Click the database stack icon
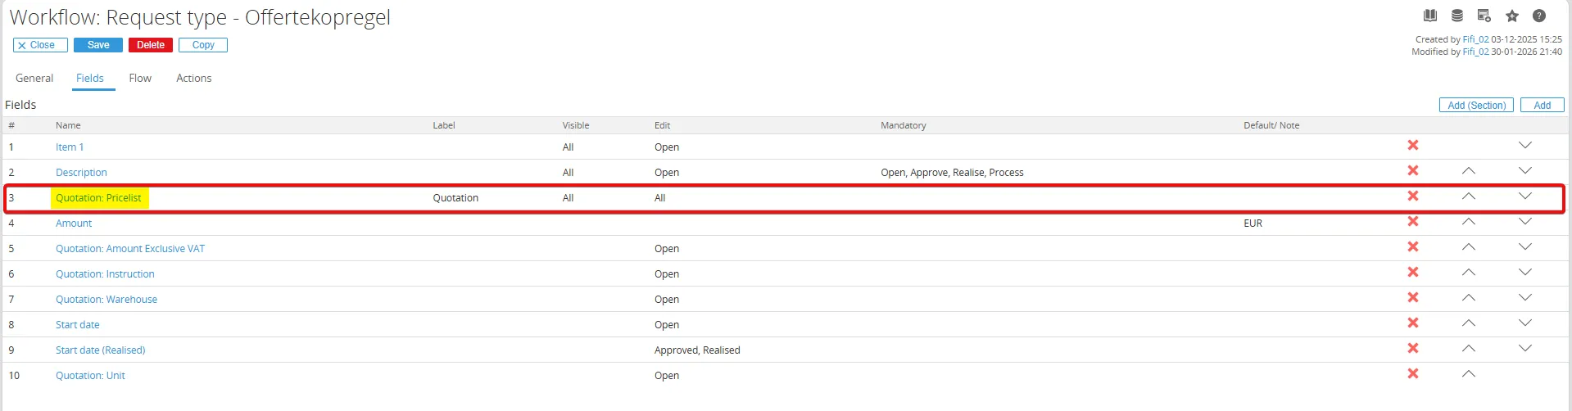The height and width of the screenshot is (411, 1572). [x=1457, y=16]
